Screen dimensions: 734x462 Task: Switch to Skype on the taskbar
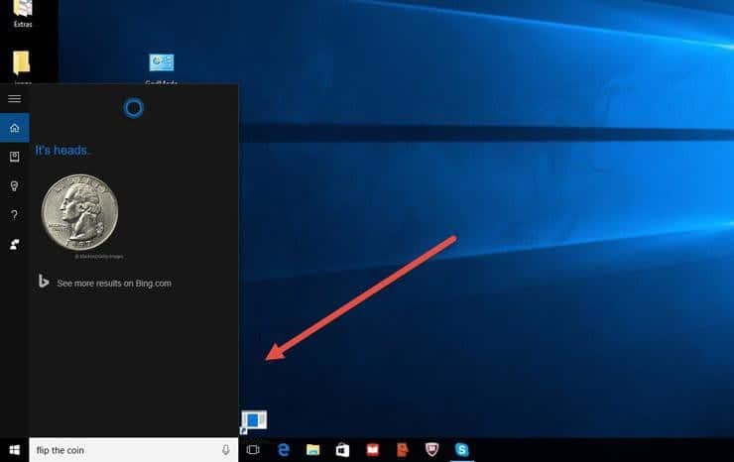(462, 450)
